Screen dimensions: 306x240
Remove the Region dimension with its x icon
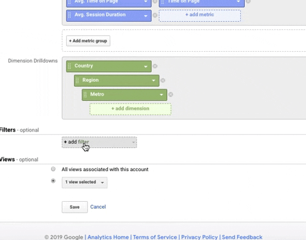tap(163, 80)
